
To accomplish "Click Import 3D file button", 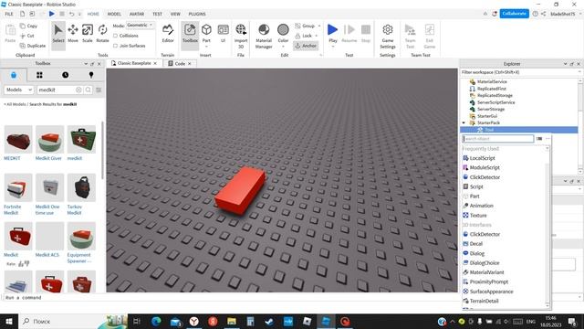I will [241, 37].
